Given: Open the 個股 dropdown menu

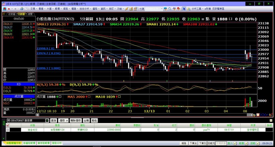Looking at the screenshot, I should (67, 8).
